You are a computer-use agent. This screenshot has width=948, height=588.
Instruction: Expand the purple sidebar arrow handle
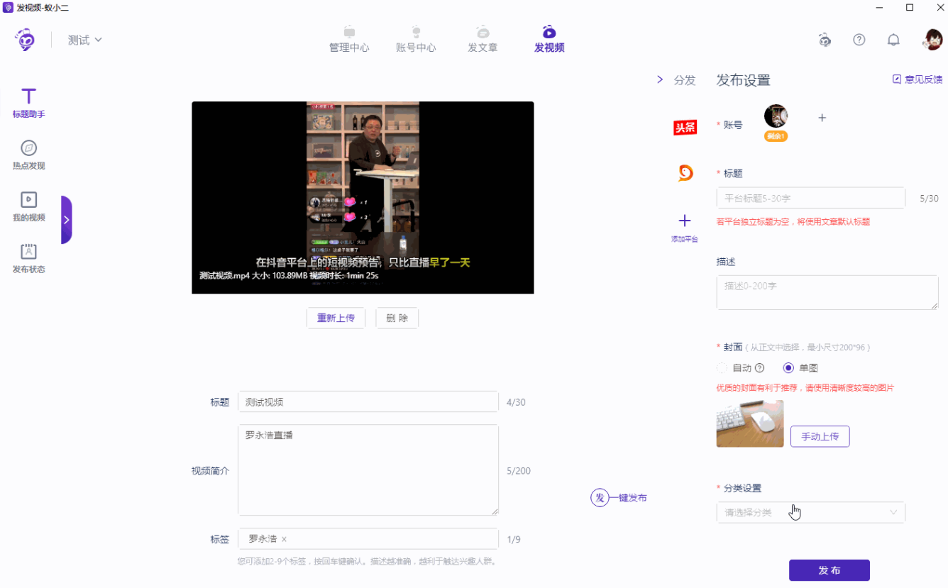pos(66,220)
